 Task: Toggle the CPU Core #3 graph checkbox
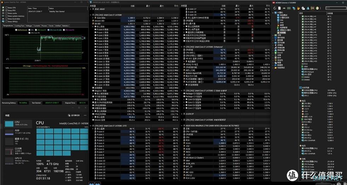click(x=64, y=30)
